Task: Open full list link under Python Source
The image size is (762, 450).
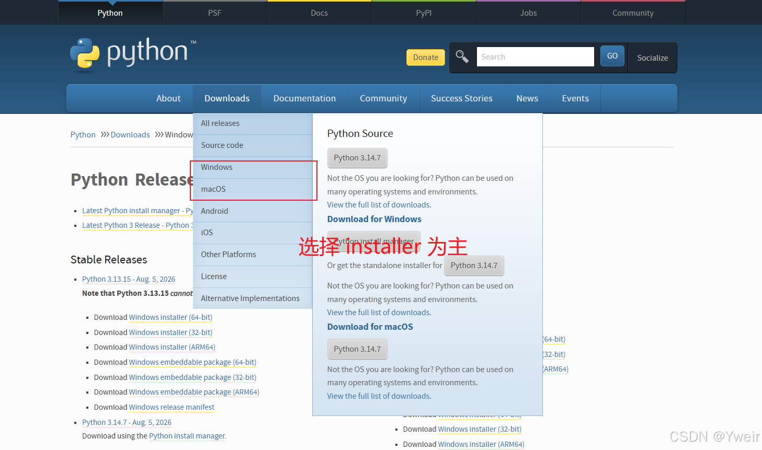Action: point(379,205)
